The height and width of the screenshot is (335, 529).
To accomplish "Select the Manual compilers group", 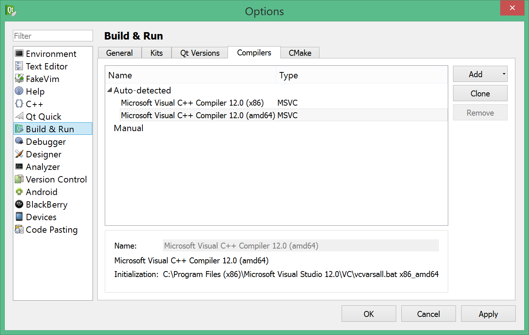I will (128, 128).
